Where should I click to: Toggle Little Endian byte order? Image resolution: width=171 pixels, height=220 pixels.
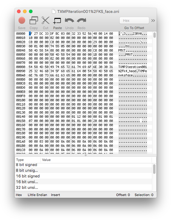click(37, 195)
